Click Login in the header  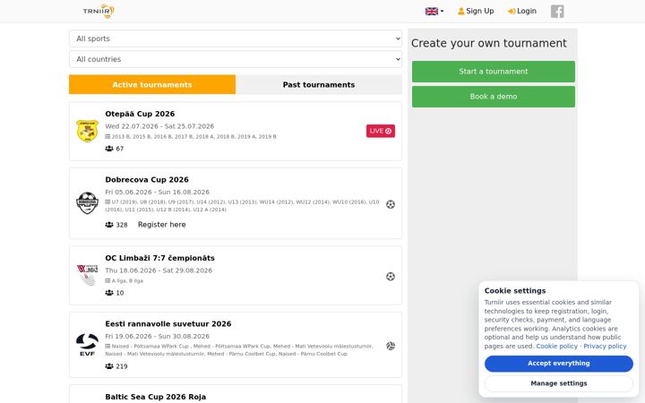click(x=522, y=11)
